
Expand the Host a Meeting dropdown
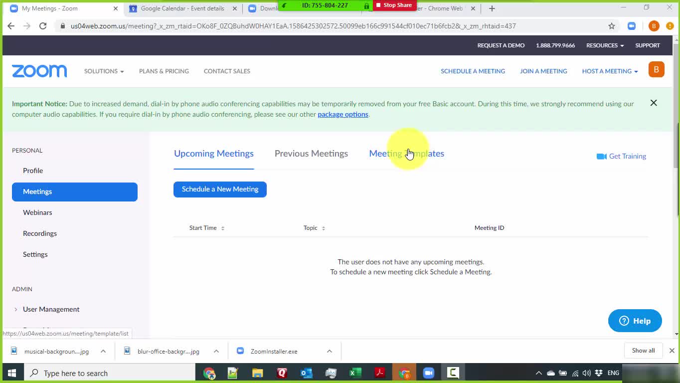point(609,71)
